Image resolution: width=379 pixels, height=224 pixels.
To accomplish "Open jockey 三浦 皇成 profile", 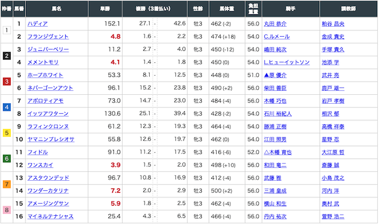I will (275, 190).
